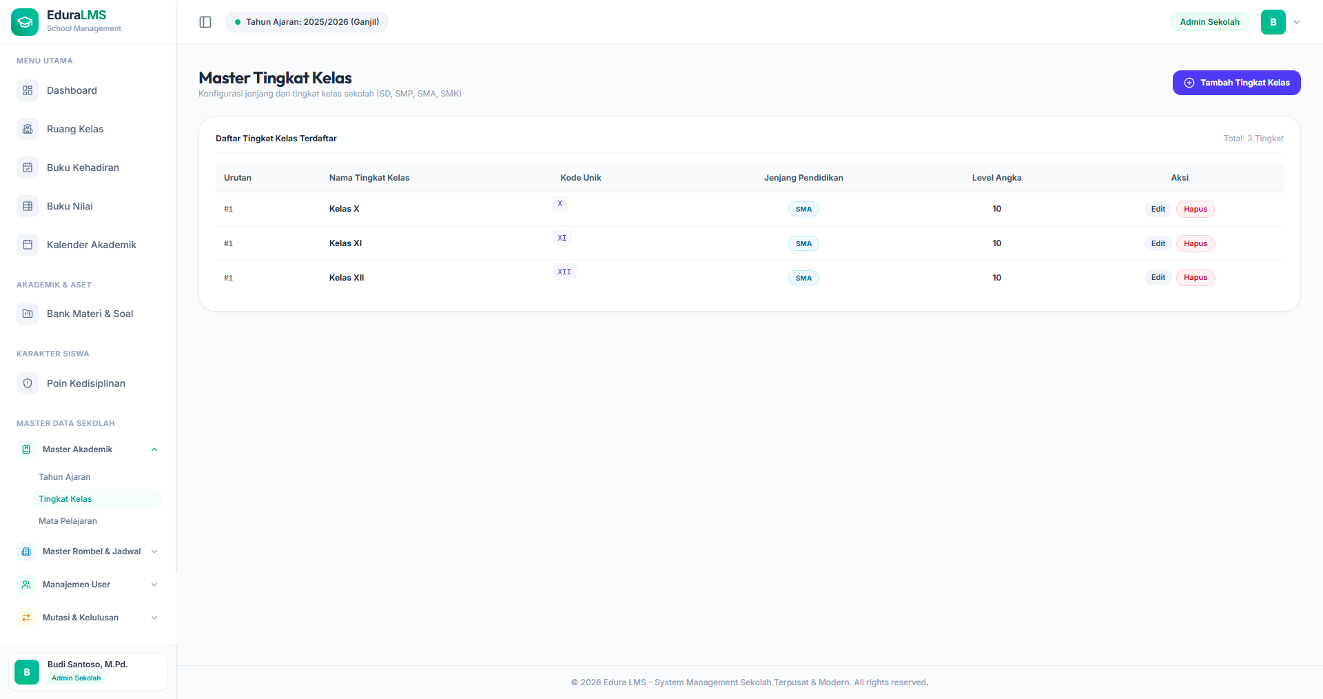Open the Buku Nilai table icon
This screenshot has width=1323, height=699.
[28, 206]
